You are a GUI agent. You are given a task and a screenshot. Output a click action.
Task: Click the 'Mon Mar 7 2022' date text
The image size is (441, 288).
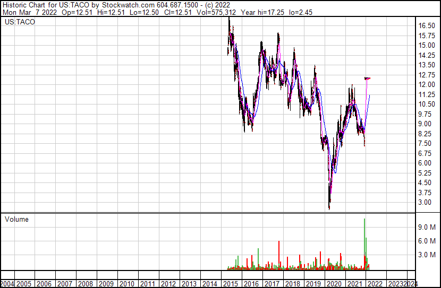(x=30, y=12)
